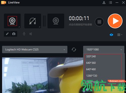126x93 pixels.
Task: Click the picture-in-picture webcam tile
Action: coord(56,21)
